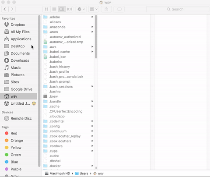The width and height of the screenshot is (210, 177).
Task: Select the .config folder
Action: 68,126
